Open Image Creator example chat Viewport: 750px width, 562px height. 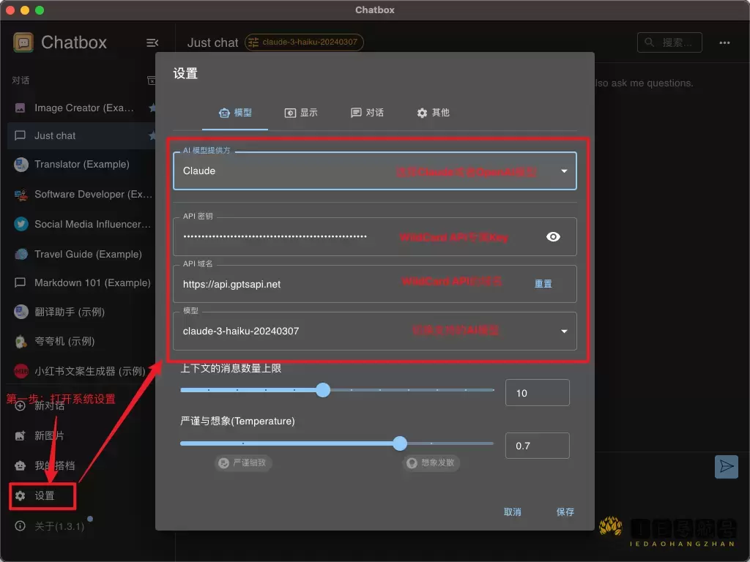[81, 108]
